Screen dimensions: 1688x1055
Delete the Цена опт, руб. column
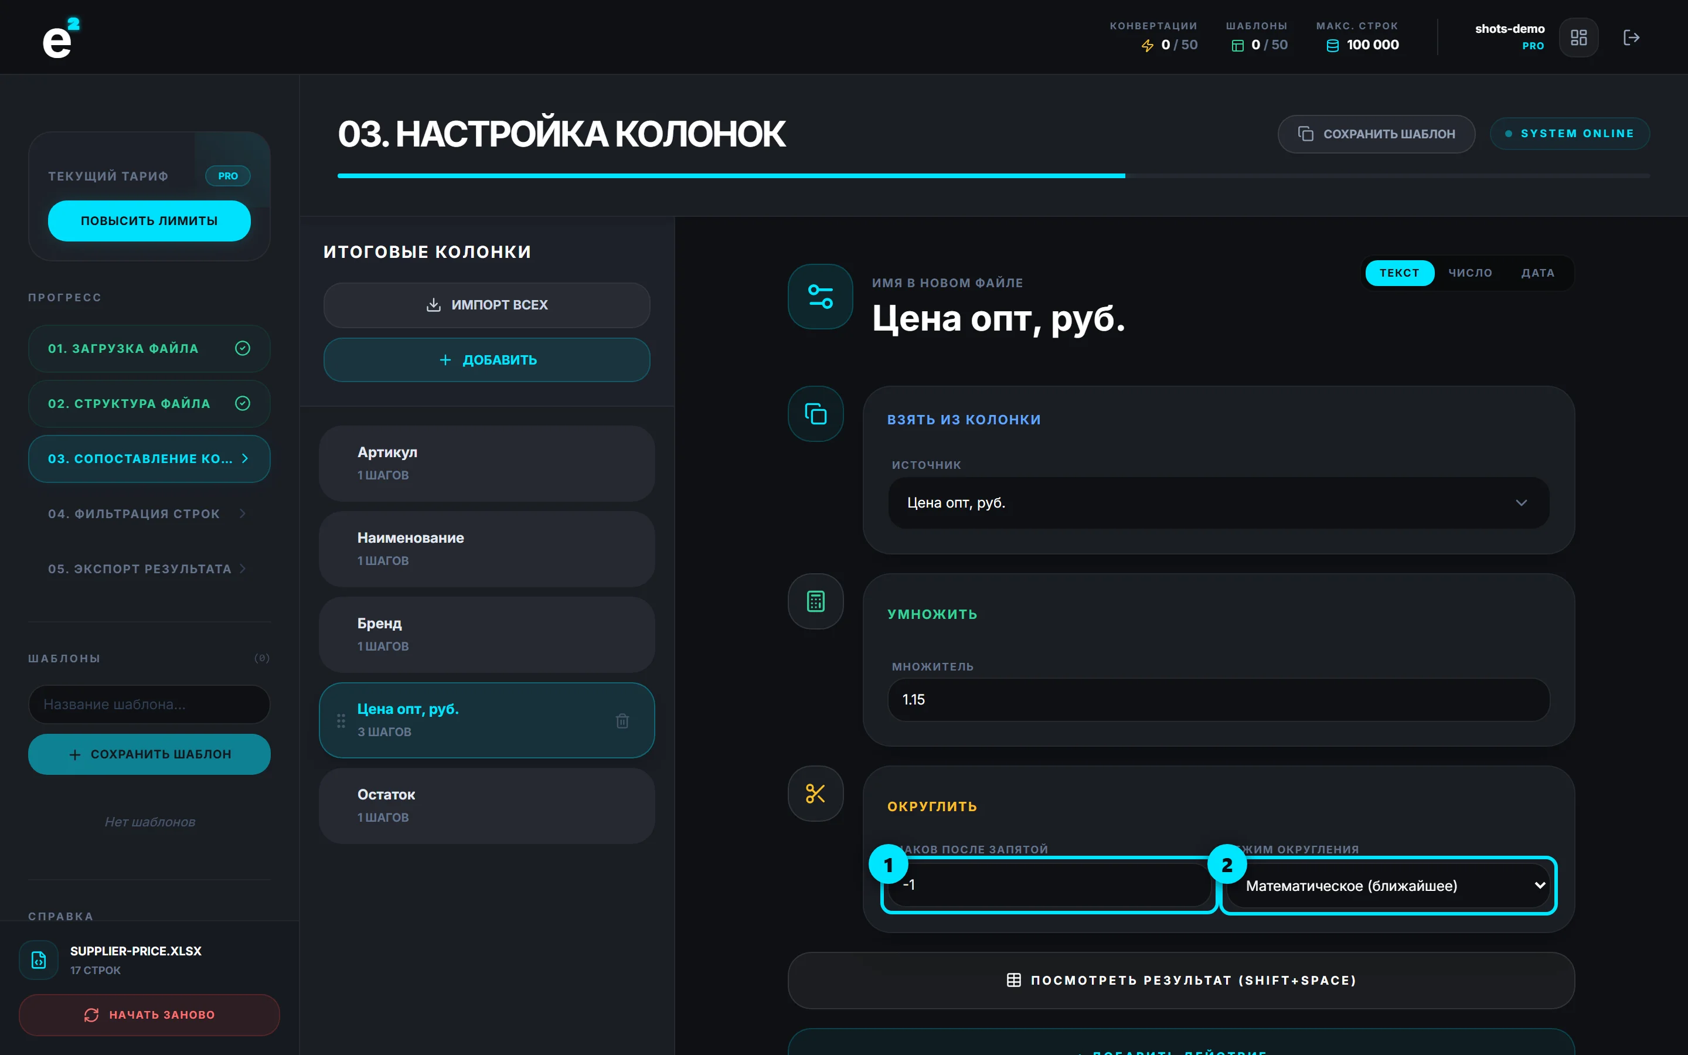[622, 721]
